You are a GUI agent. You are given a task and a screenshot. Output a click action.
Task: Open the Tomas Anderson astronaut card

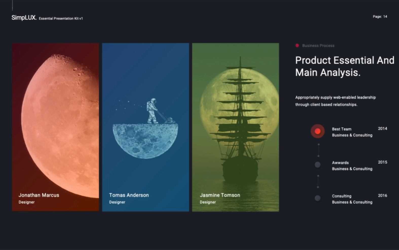point(145,127)
